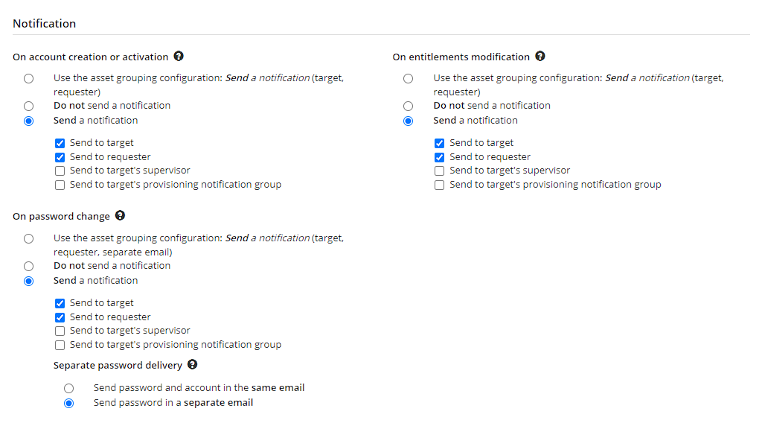This screenshot has height=426, width=762.
Task: Uncheck Send to requester under password change
Action: point(60,317)
